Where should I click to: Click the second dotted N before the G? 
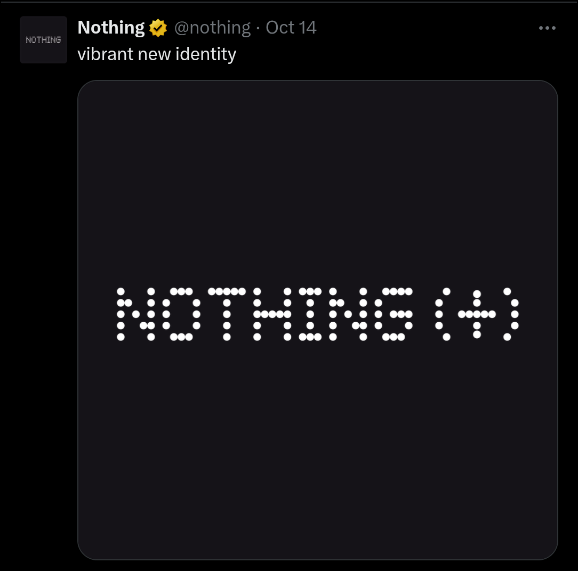348,314
